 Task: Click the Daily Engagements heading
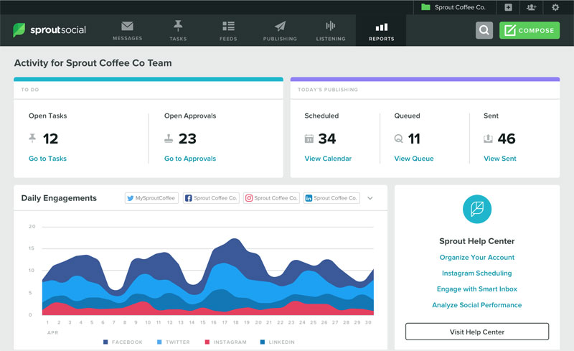[59, 198]
